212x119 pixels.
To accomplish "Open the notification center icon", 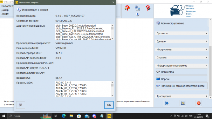I will (x=207, y=116).
